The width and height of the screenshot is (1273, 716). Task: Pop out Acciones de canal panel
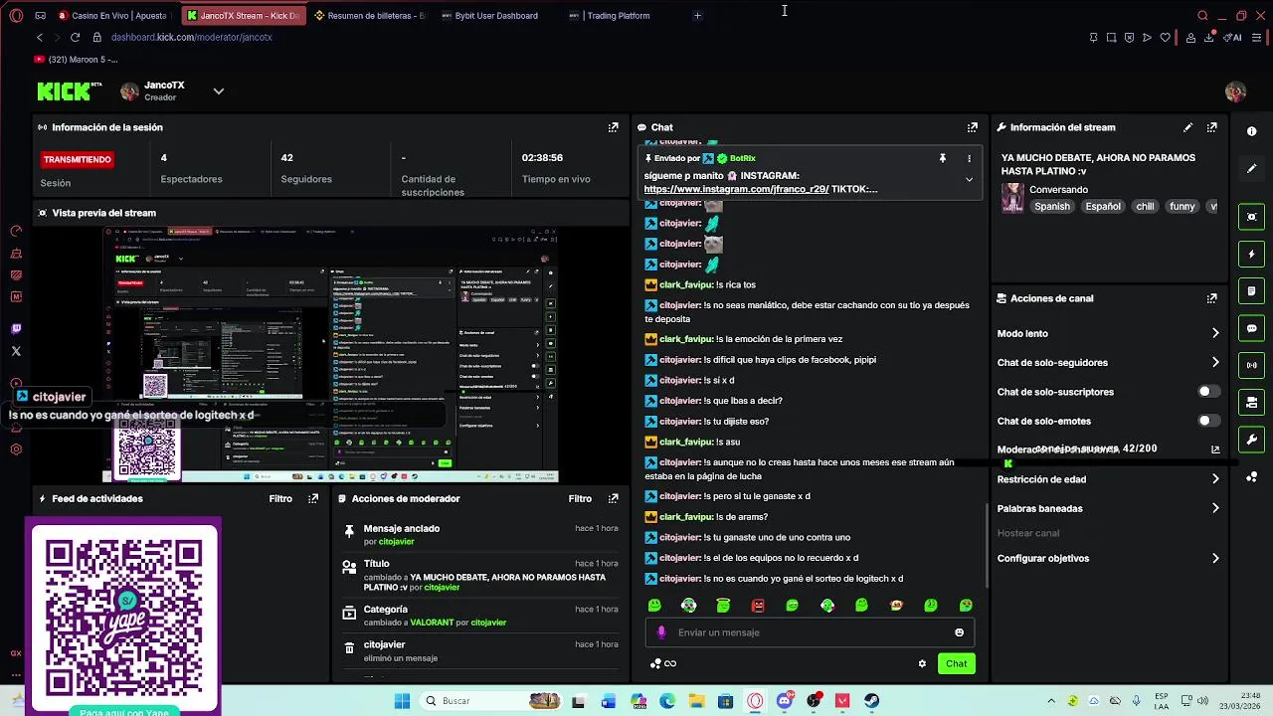click(x=1212, y=298)
